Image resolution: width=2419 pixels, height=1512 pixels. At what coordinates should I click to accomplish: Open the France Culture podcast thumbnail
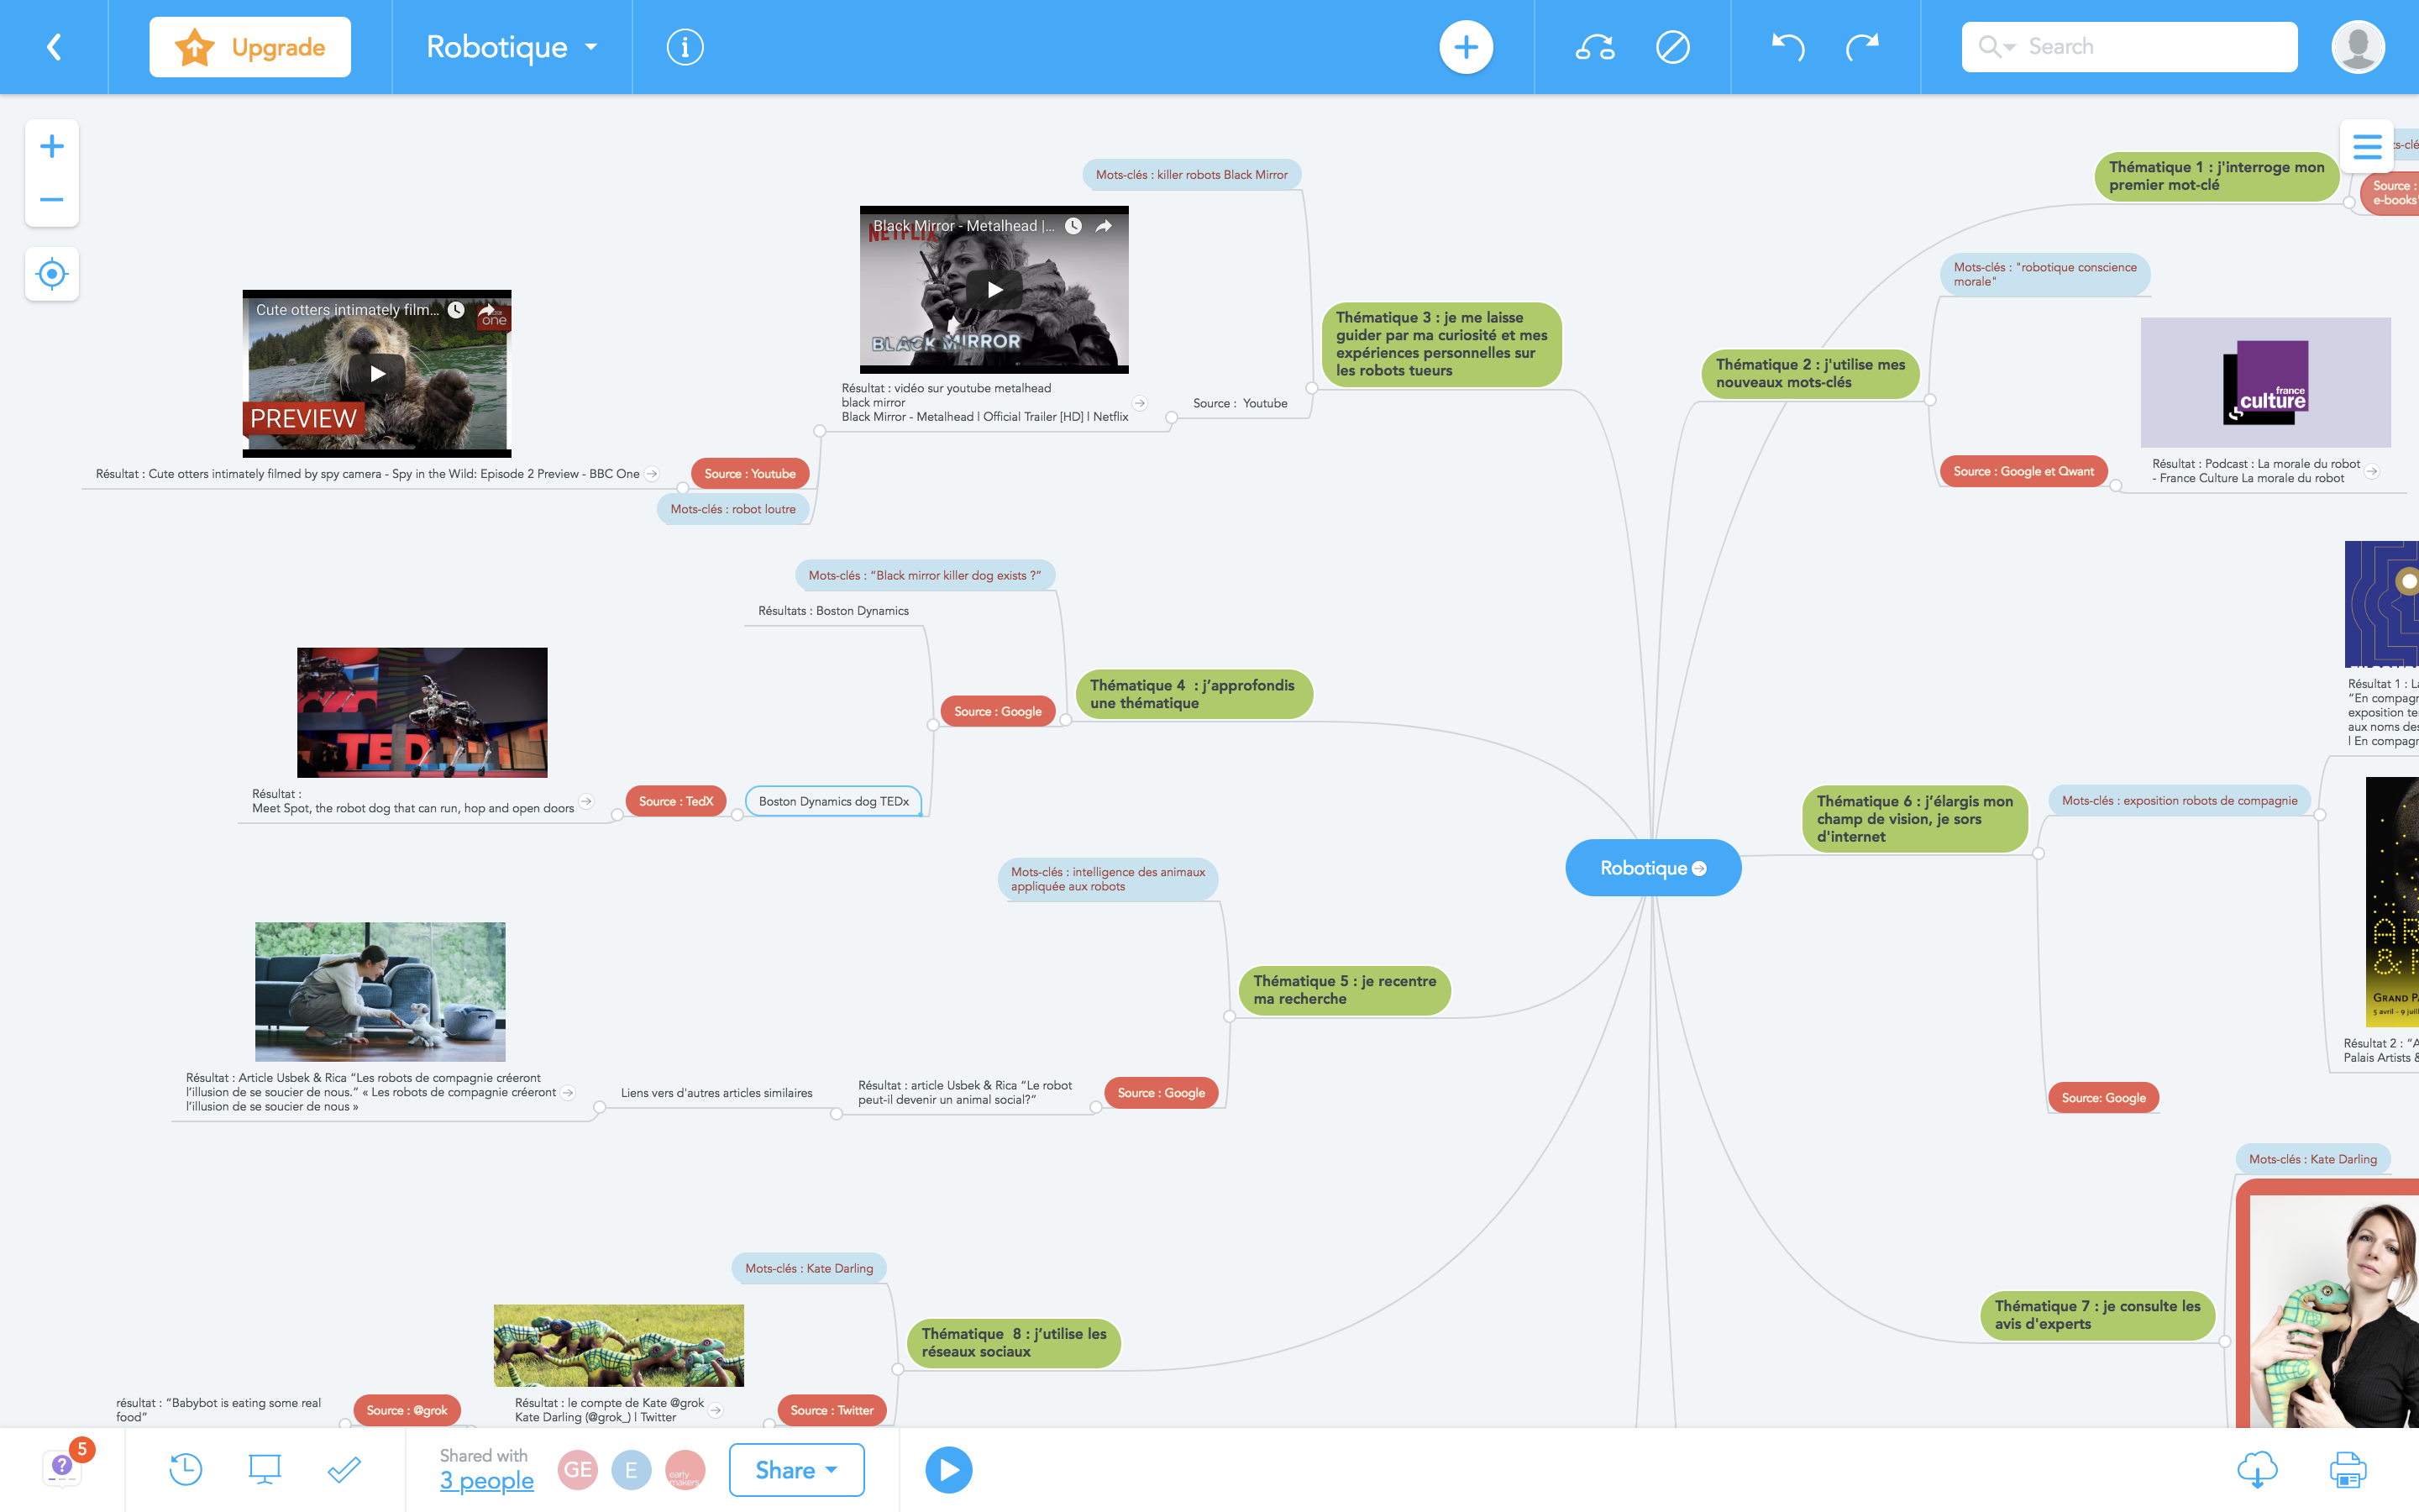pos(2265,383)
